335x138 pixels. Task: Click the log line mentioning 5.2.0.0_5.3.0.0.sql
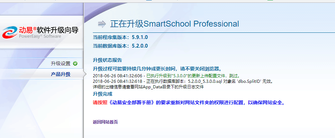[183, 81]
